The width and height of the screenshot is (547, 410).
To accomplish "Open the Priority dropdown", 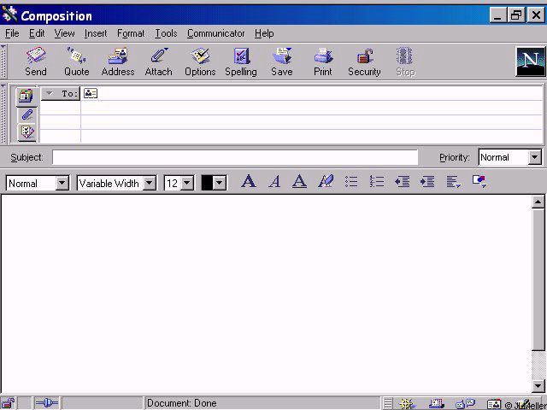I will click(x=534, y=157).
